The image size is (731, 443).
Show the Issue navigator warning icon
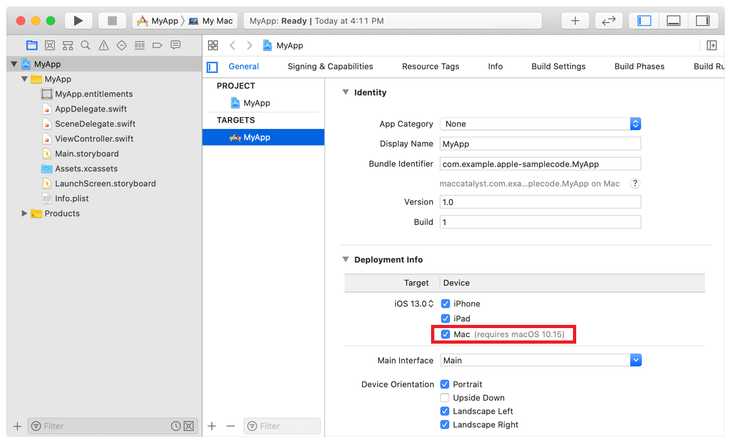coord(104,46)
